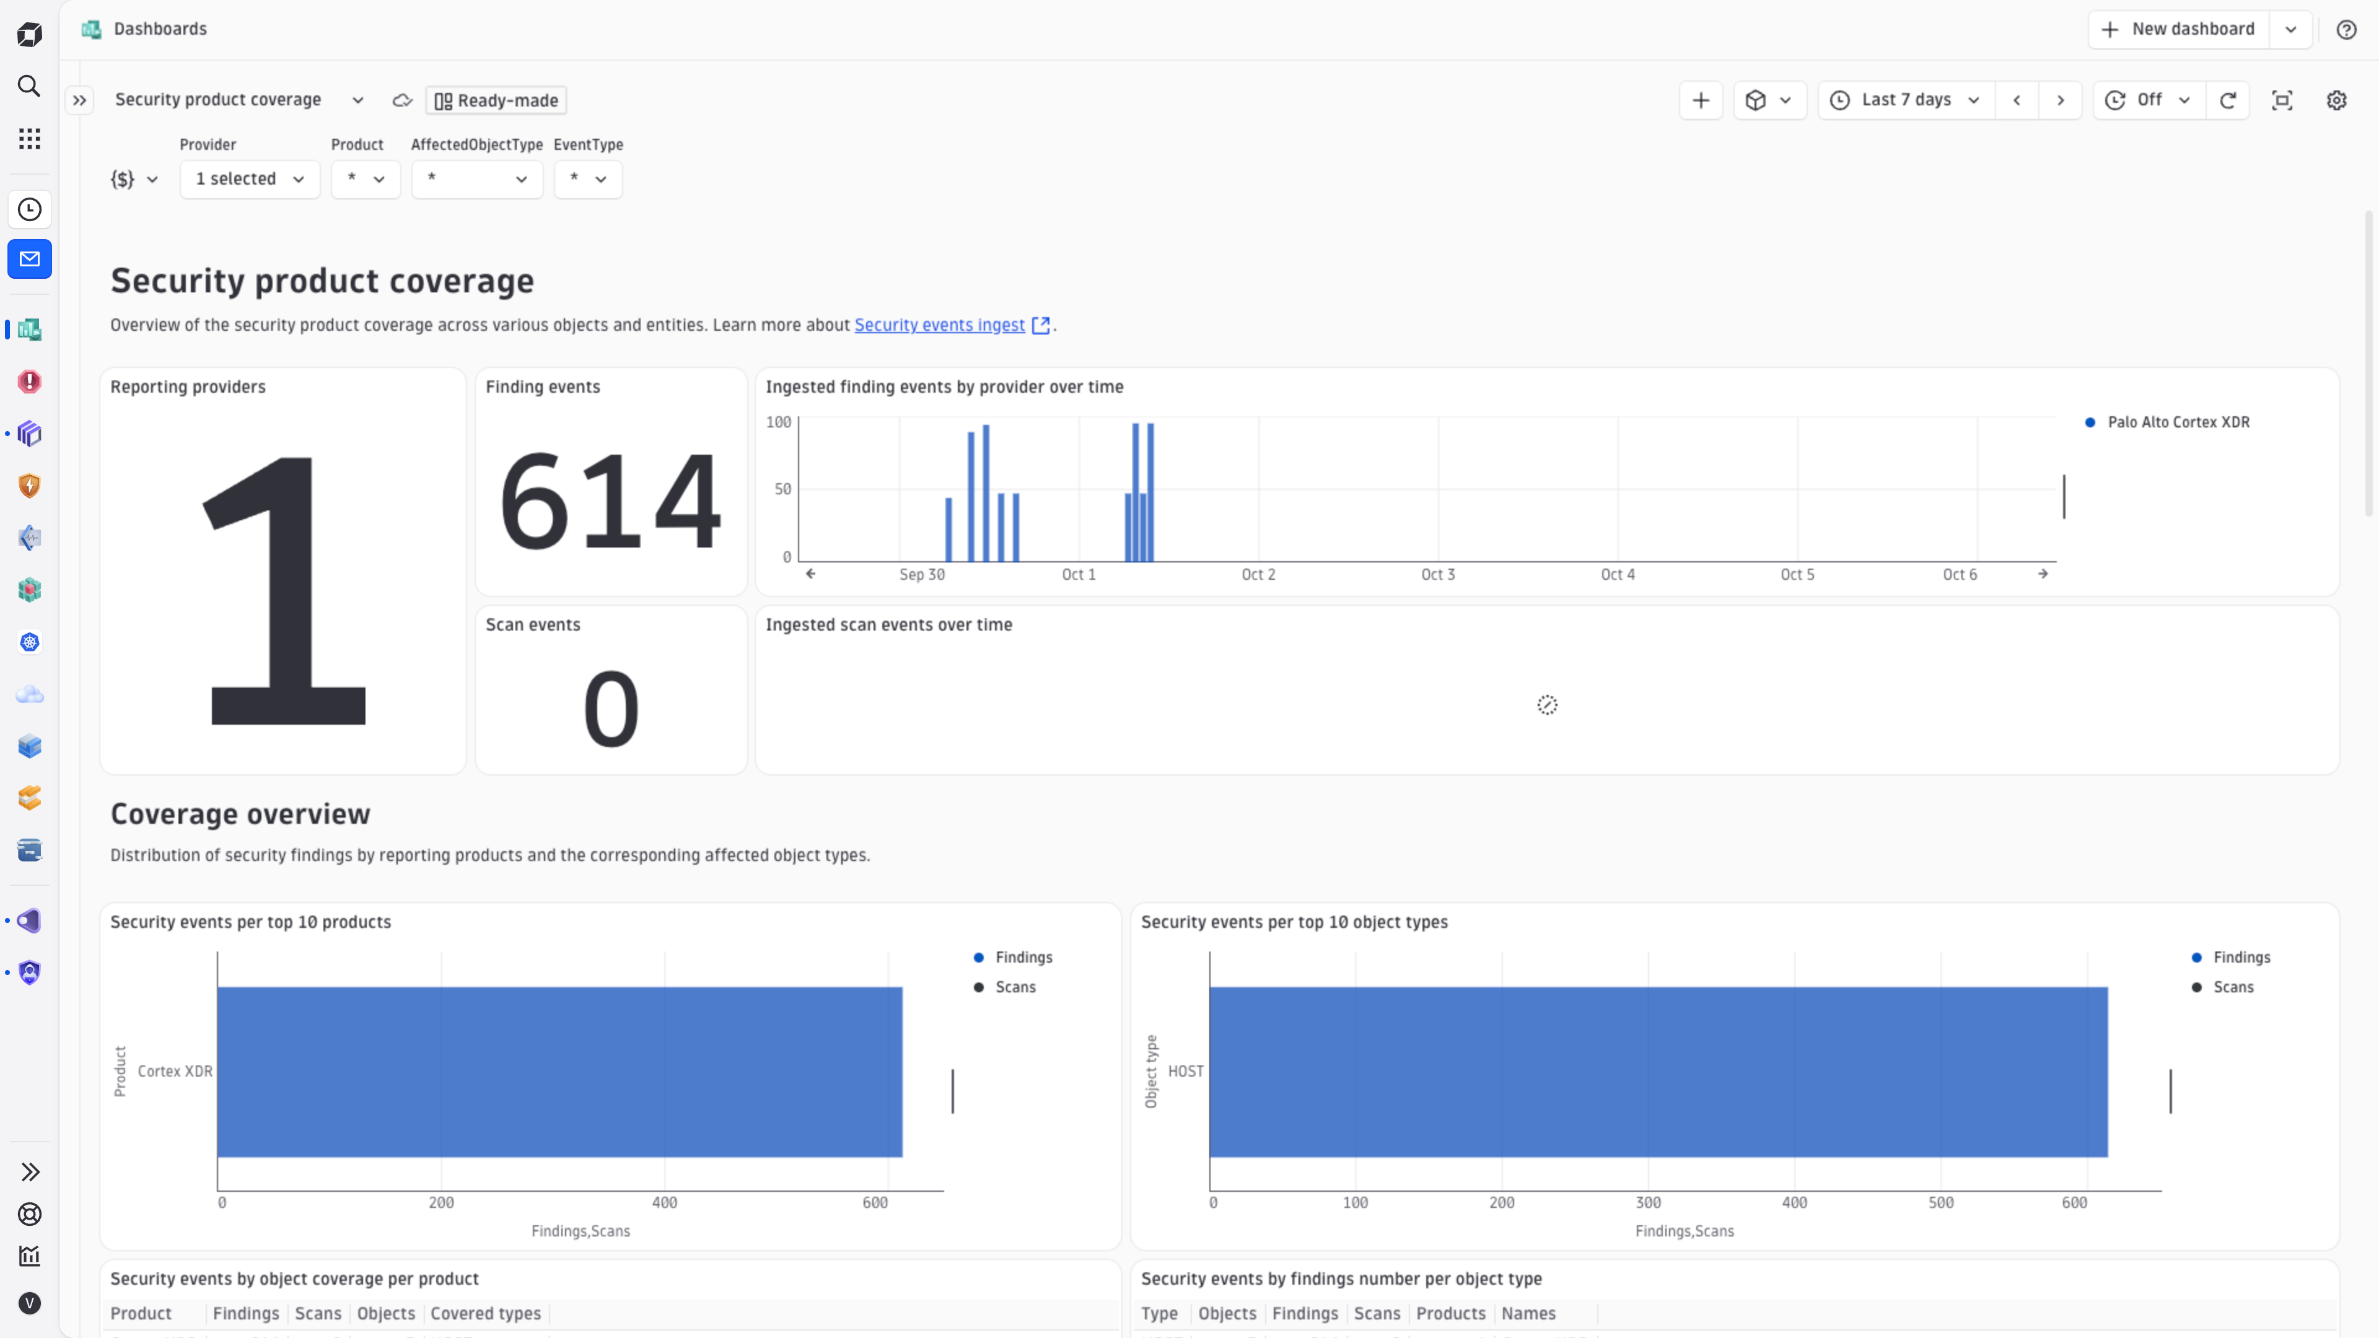Pan the findings chart timeline left
The height and width of the screenshot is (1338, 2379).
811,574
